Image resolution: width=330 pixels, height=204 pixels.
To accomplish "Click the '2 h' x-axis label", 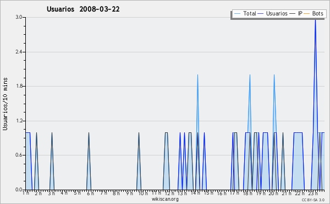I will 38,194.
